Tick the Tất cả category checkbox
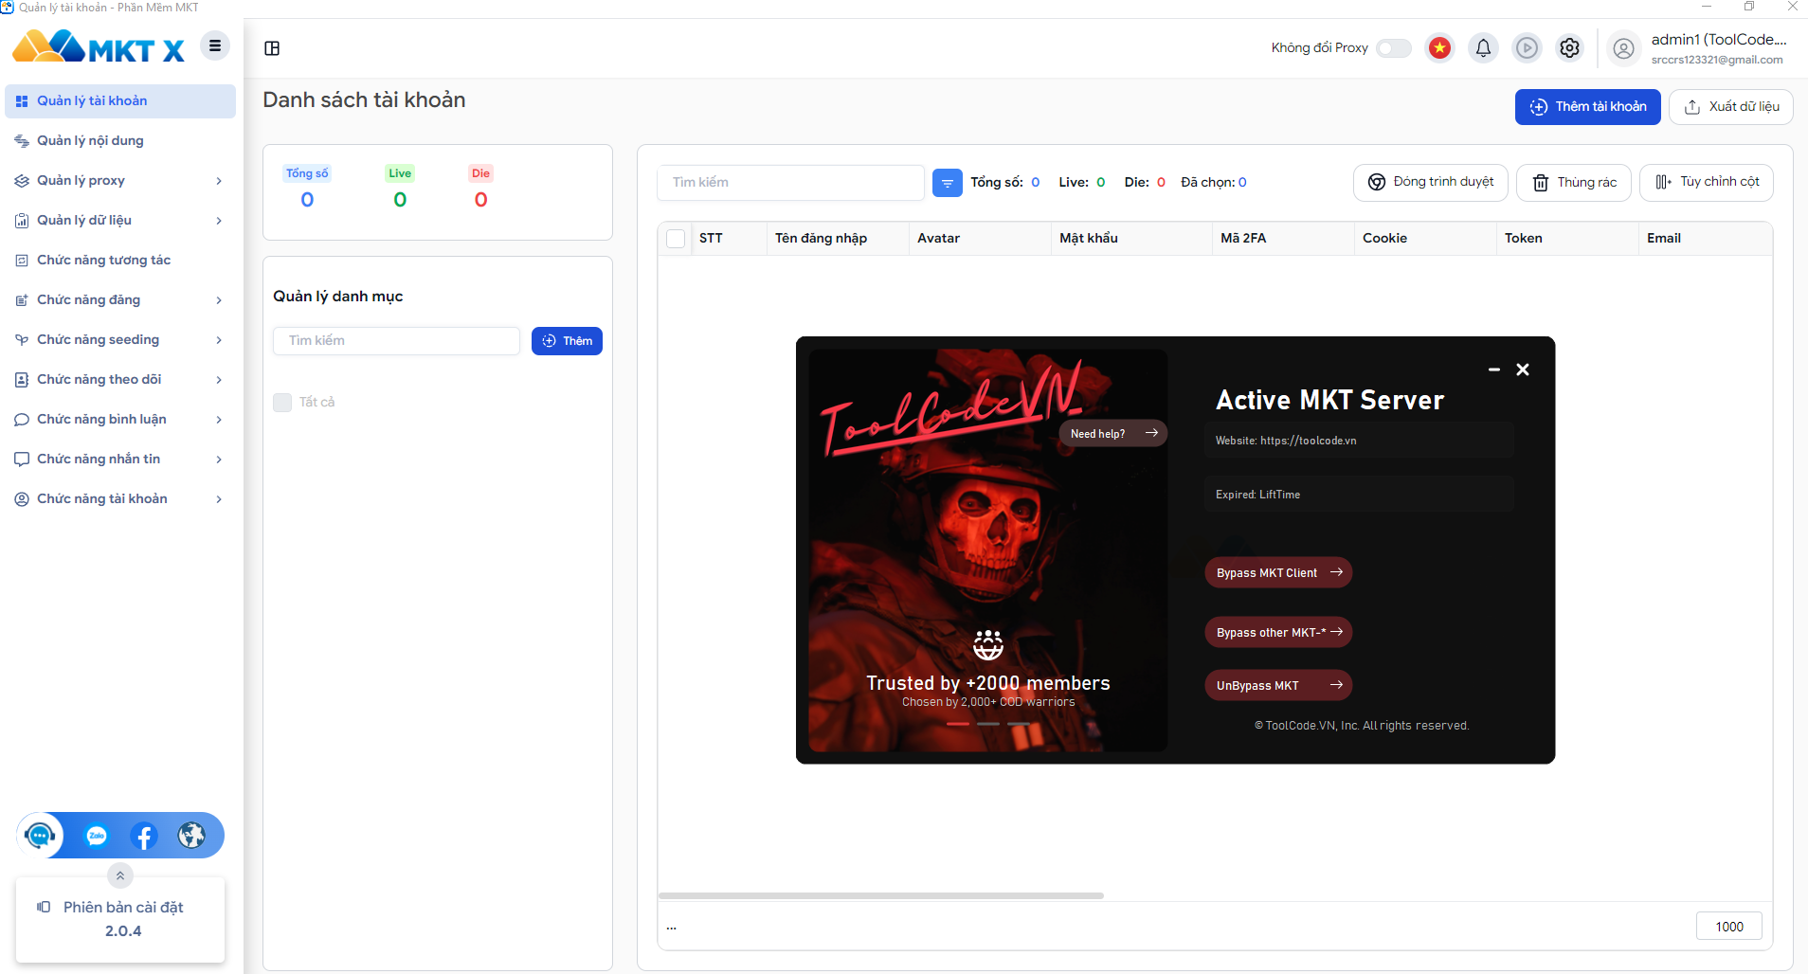Image resolution: width=1808 pixels, height=974 pixels. tap(282, 403)
